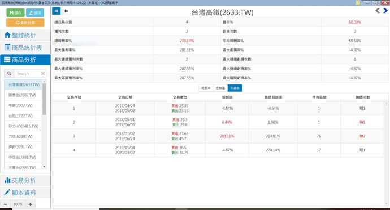390x210 pixels.
Task: Click the 台灣高鐵(2633.TW) page title
Action: coord(222,12)
